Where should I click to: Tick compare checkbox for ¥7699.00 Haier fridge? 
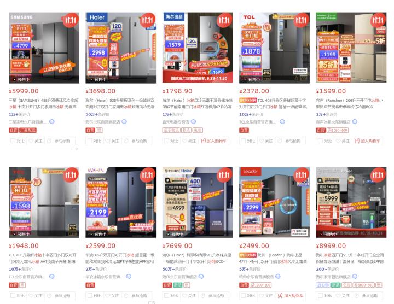pyautogui.click(x=166, y=295)
